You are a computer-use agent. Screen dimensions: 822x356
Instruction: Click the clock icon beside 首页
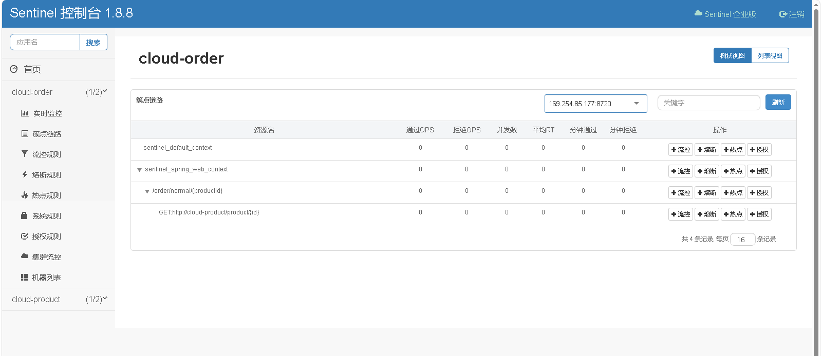[x=14, y=69]
